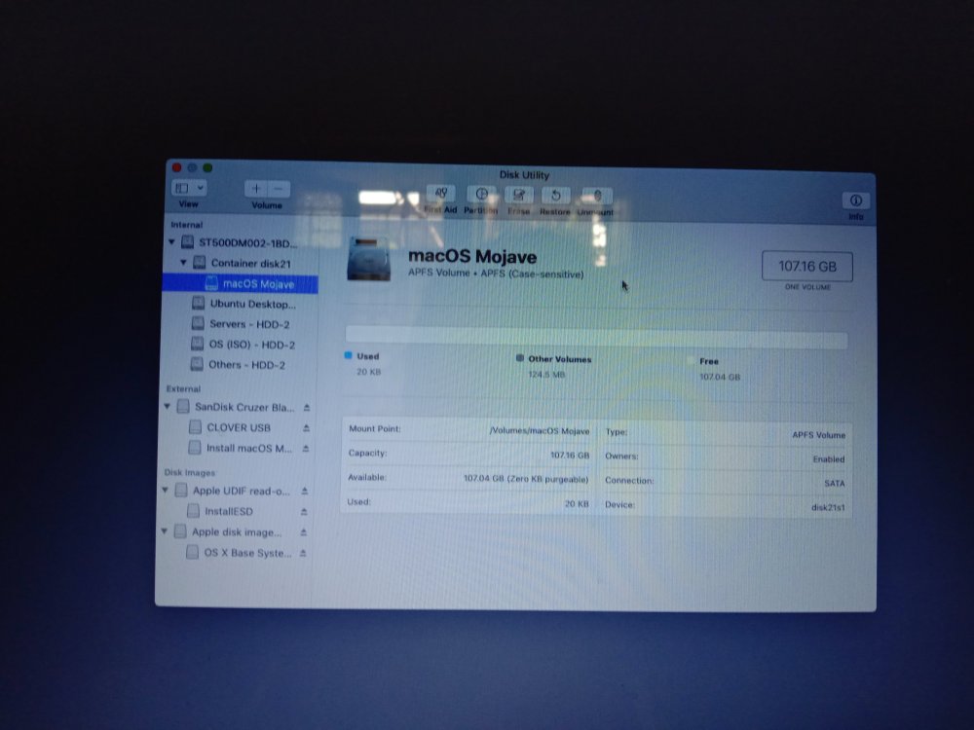Click the Connection value SATA
Screen dimensions: 974x730
coord(835,483)
